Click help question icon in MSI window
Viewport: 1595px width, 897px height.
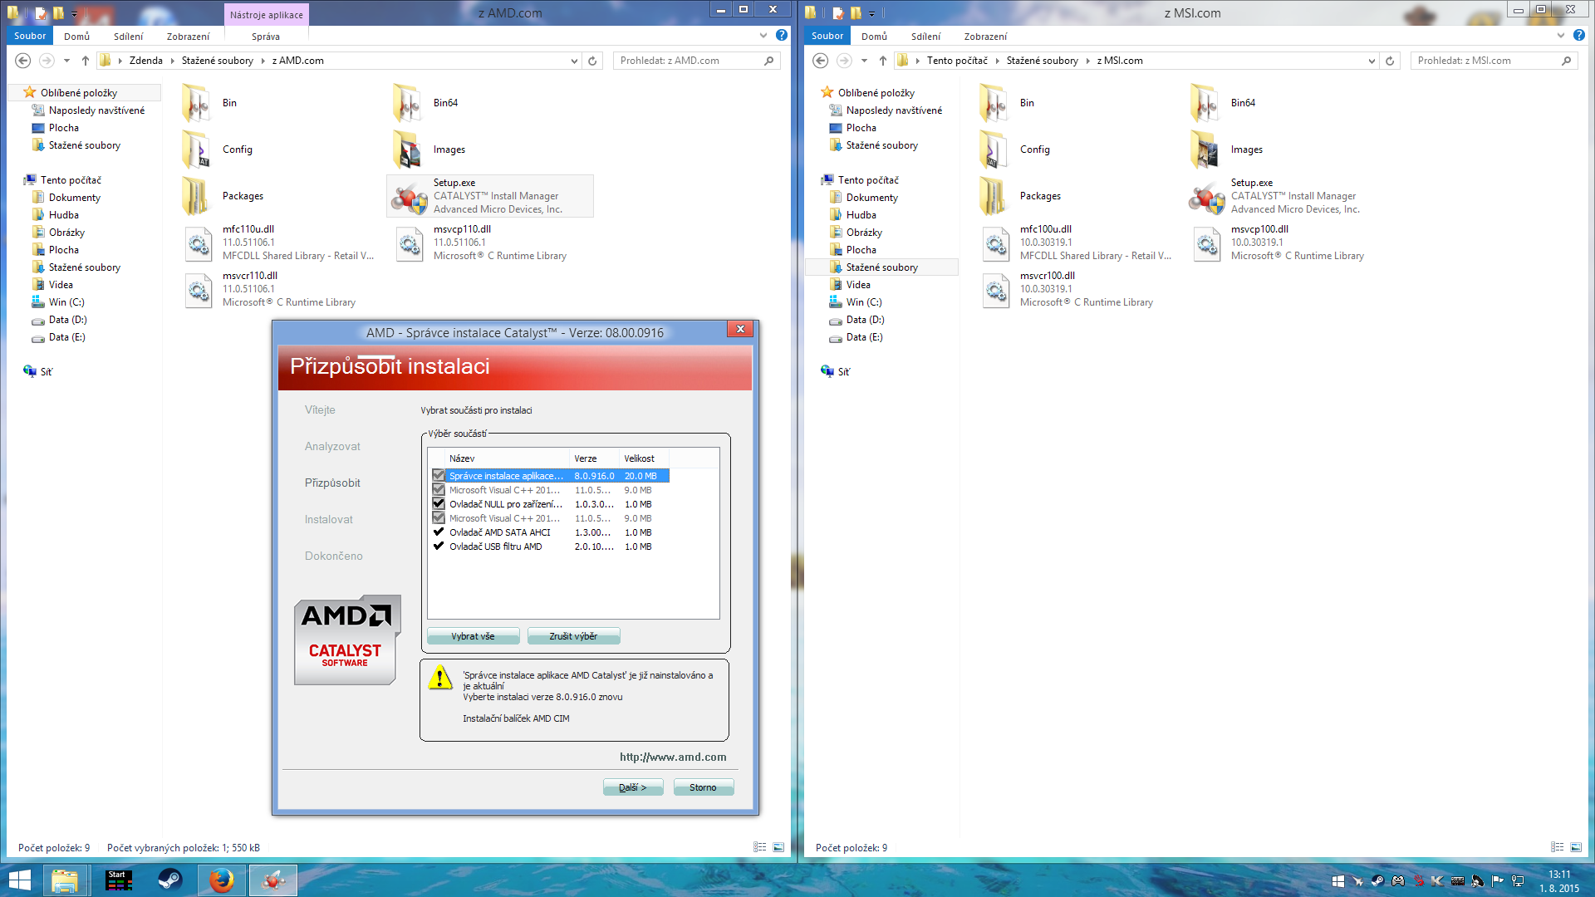[x=1578, y=36]
